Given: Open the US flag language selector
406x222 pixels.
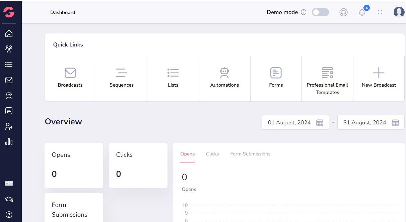Looking at the screenshot, I should coord(9,184).
